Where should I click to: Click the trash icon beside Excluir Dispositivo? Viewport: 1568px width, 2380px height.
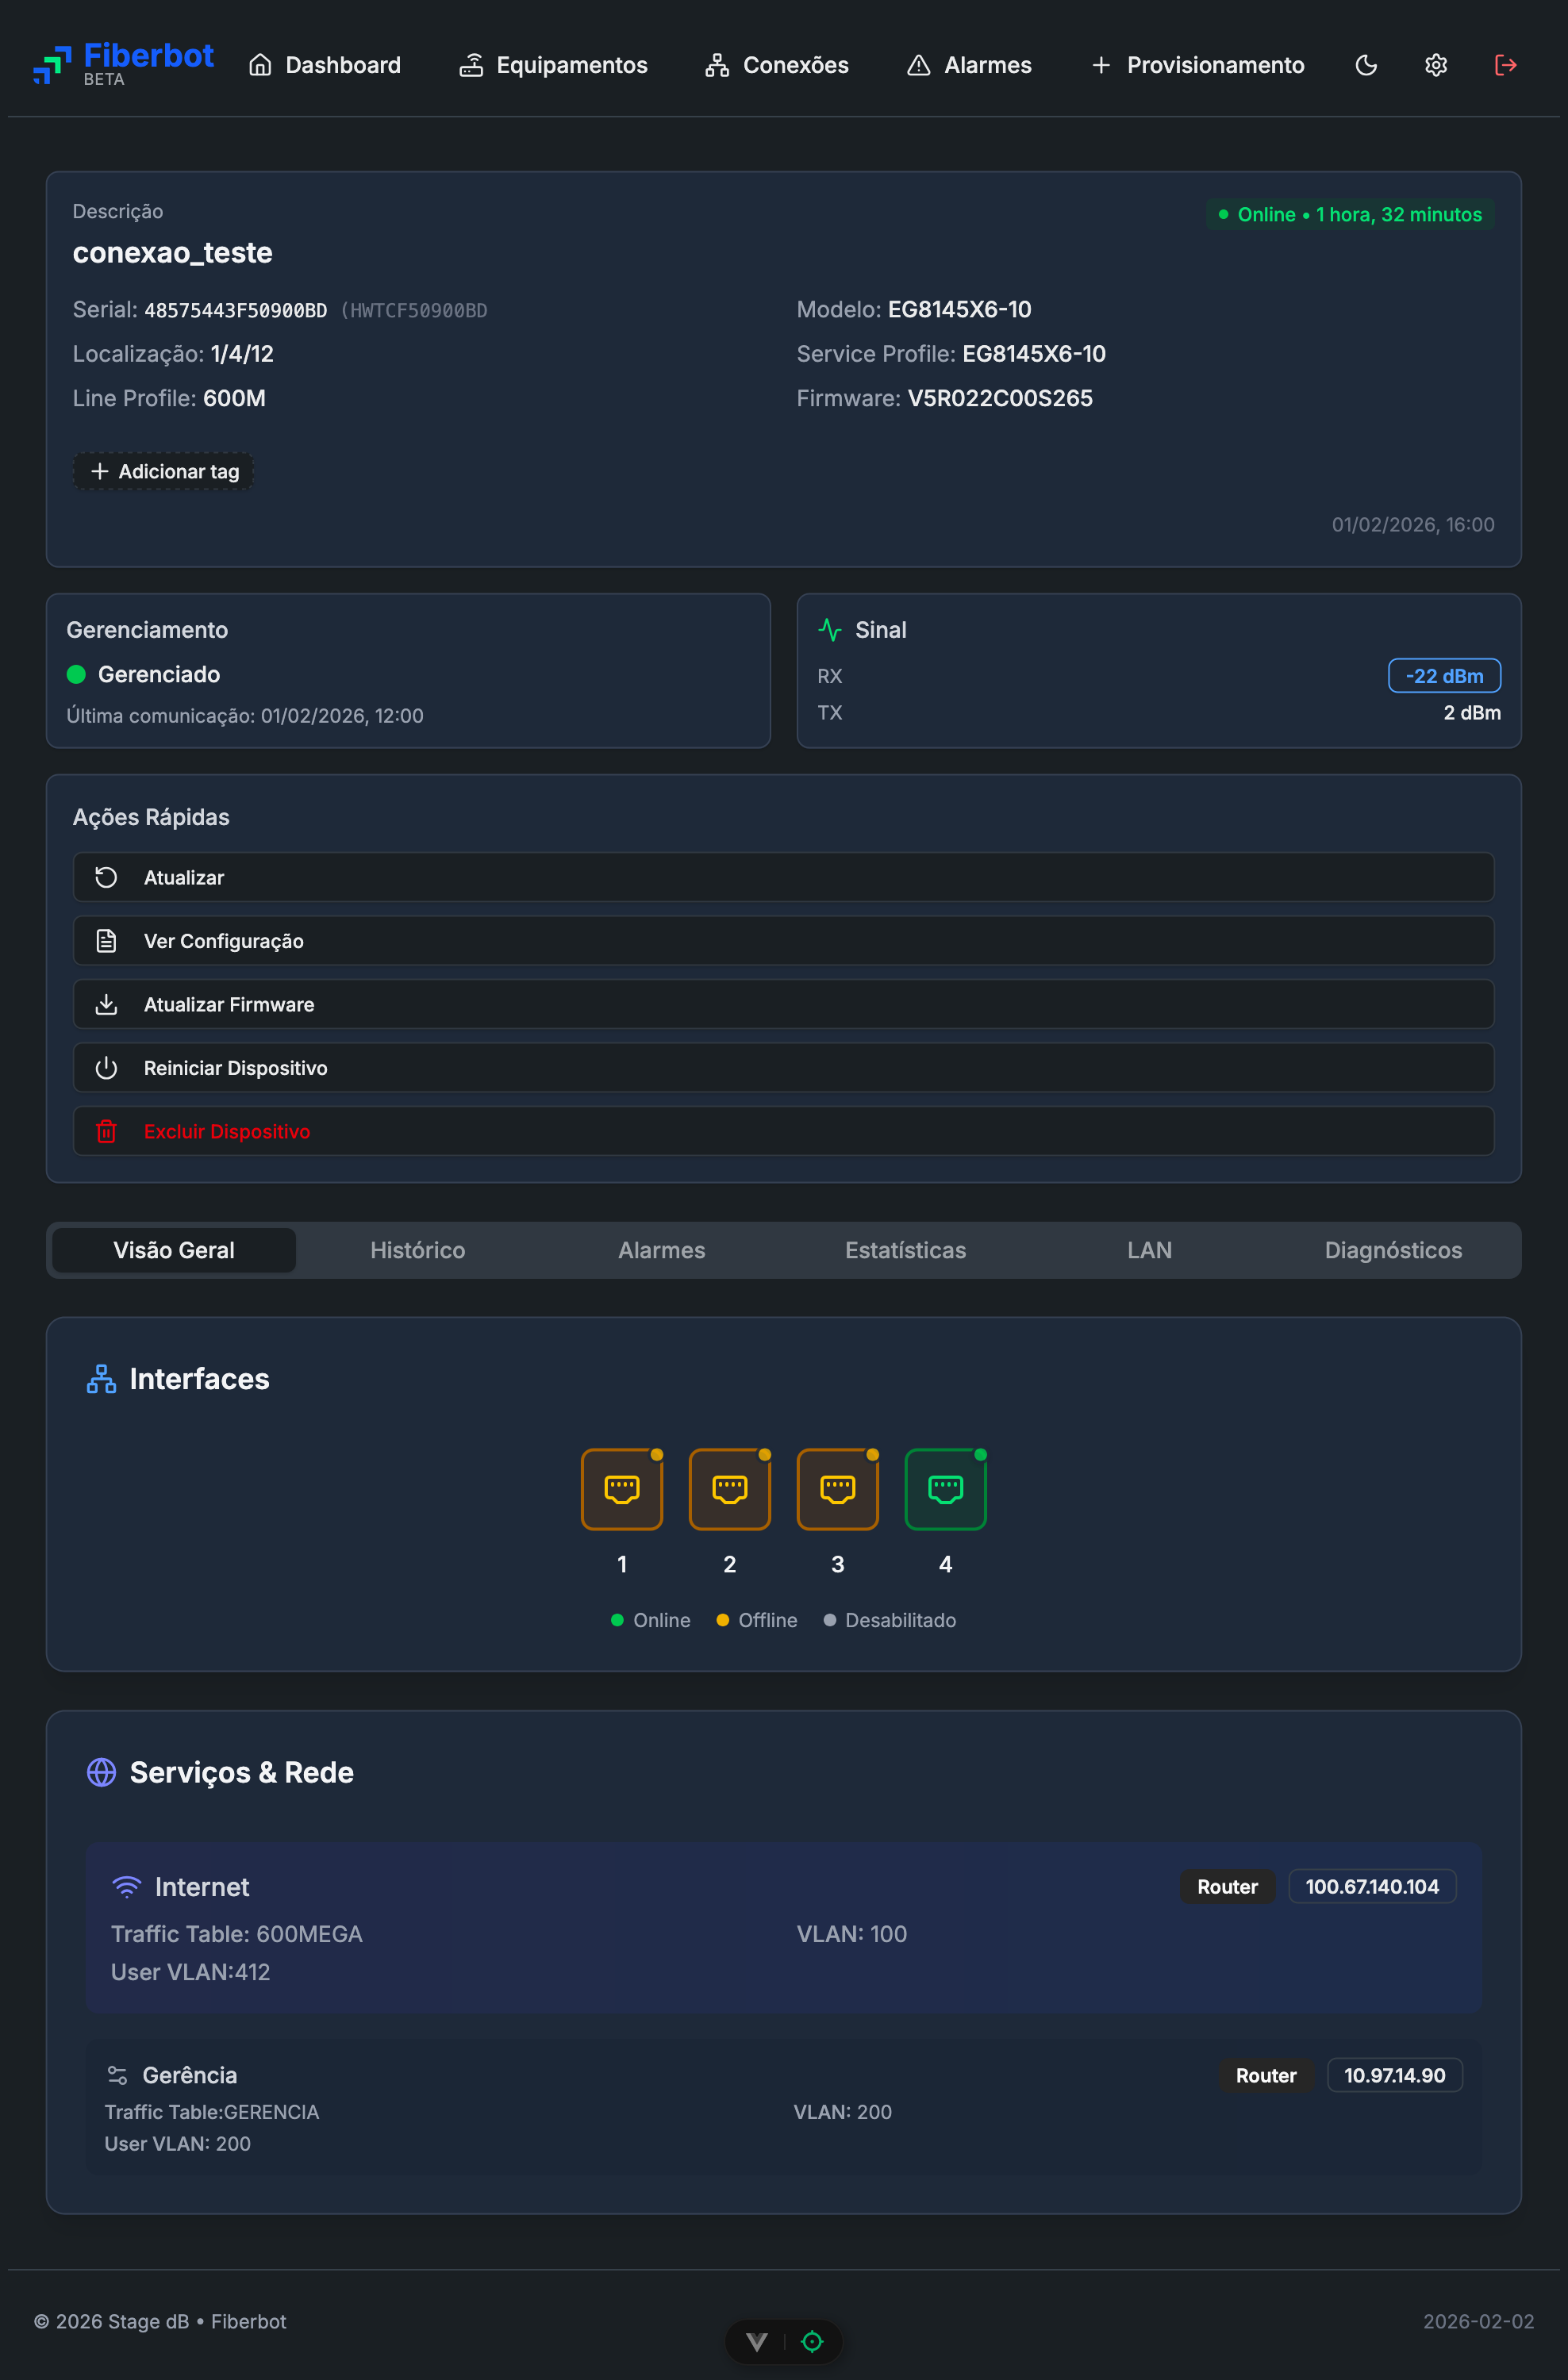[107, 1131]
